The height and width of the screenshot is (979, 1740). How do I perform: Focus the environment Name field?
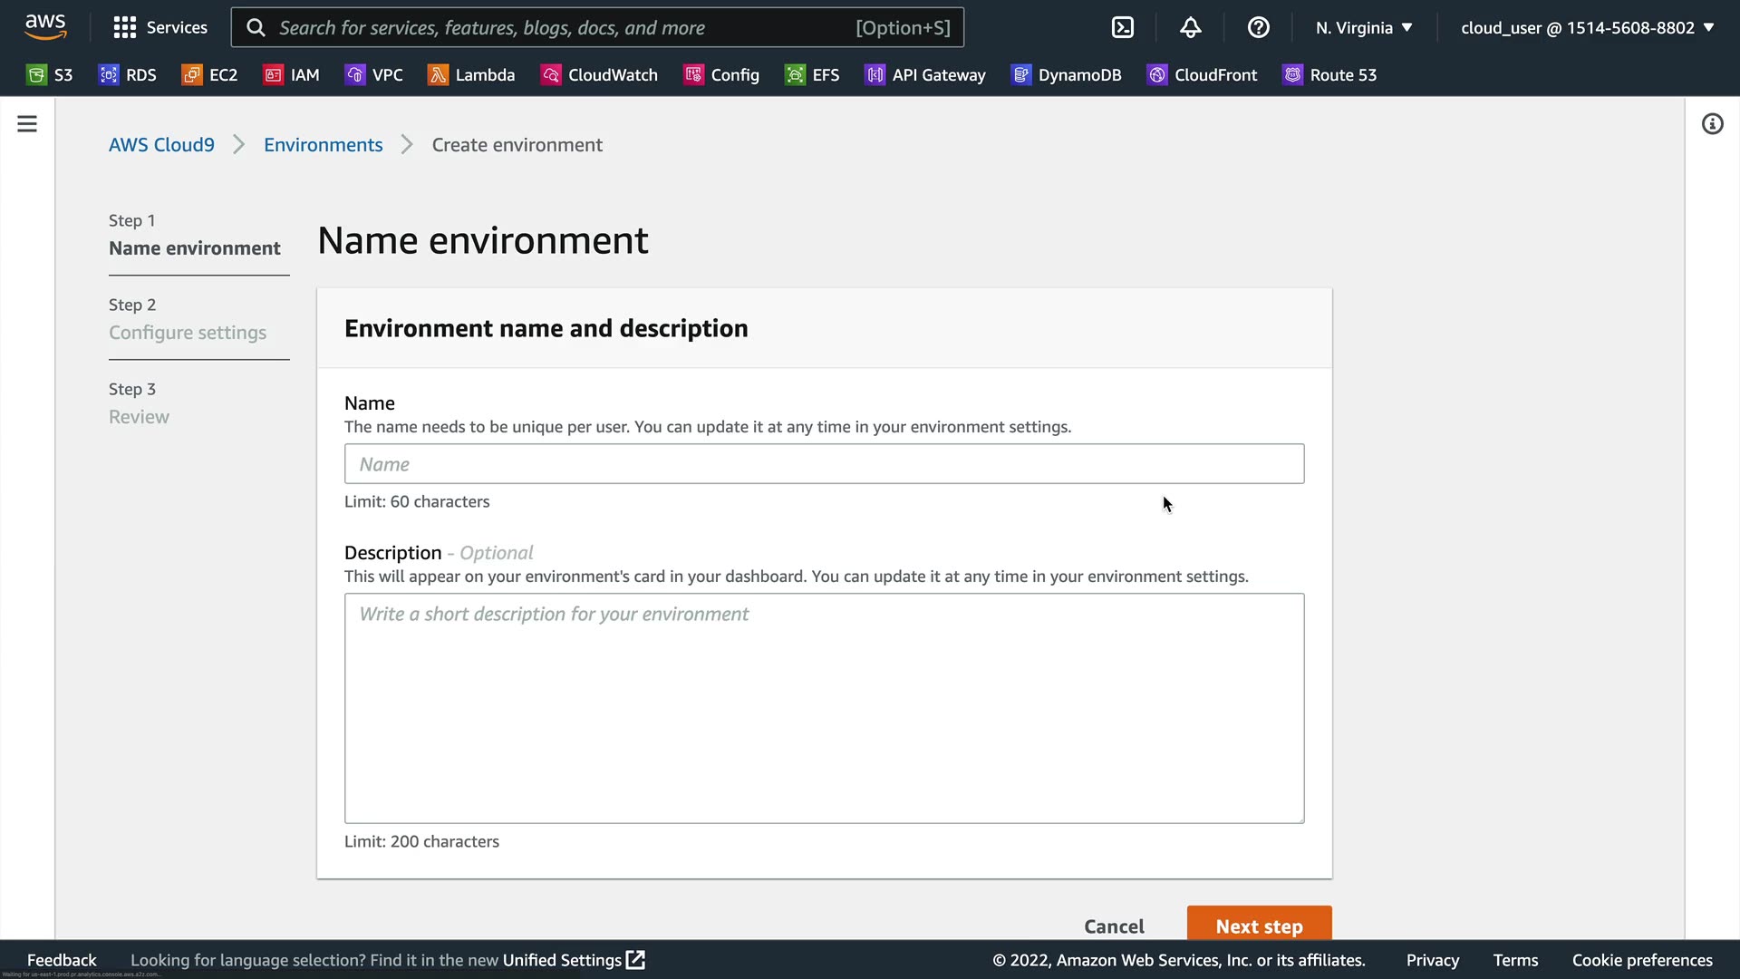(824, 464)
